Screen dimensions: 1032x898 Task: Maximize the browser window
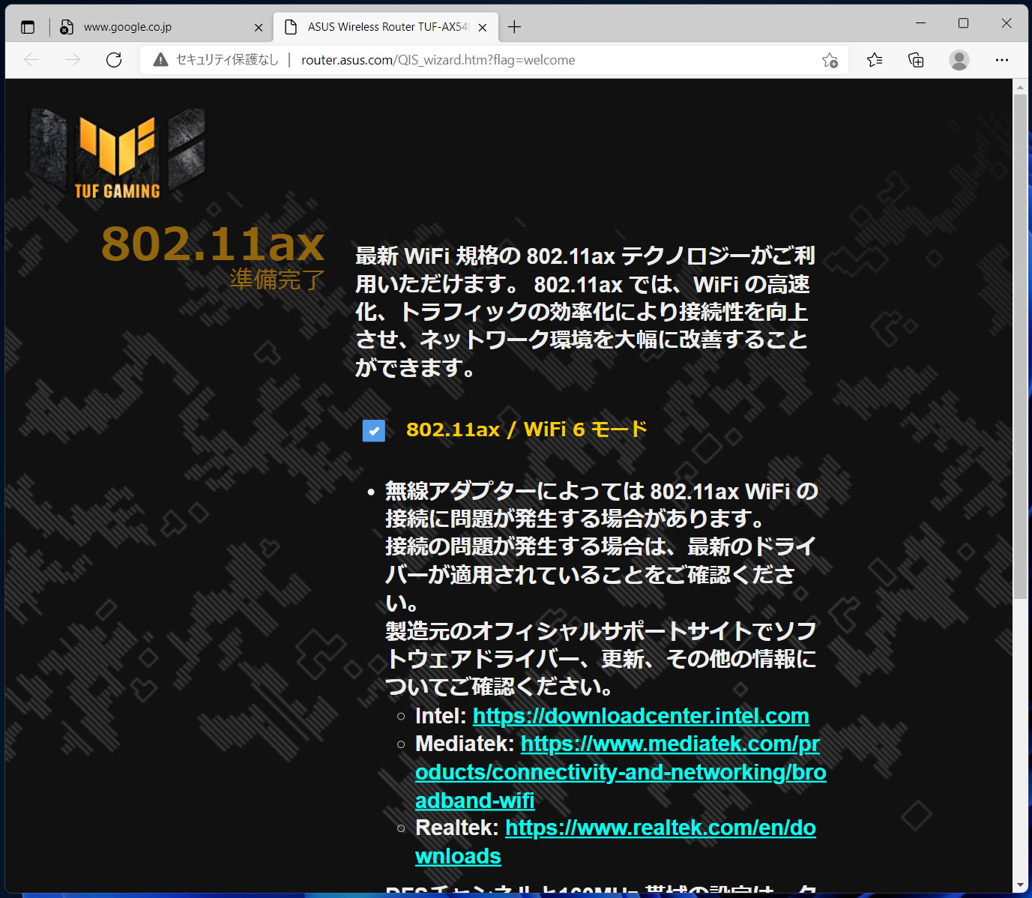click(x=964, y=23)
